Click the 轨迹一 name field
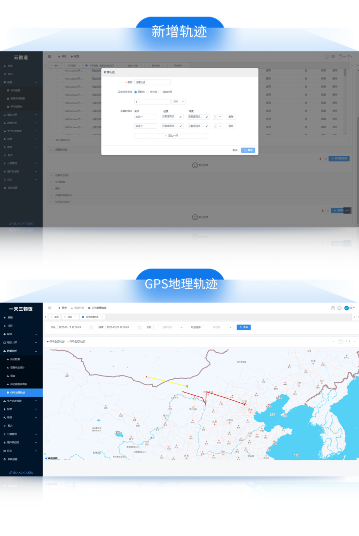Image resolution: width=359 pixels, height=536 pixels. (x=145, y=117)
